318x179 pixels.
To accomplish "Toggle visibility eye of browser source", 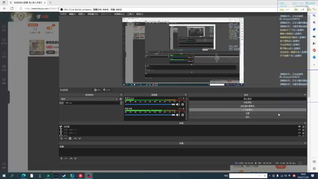I will [x=299, y=126].
